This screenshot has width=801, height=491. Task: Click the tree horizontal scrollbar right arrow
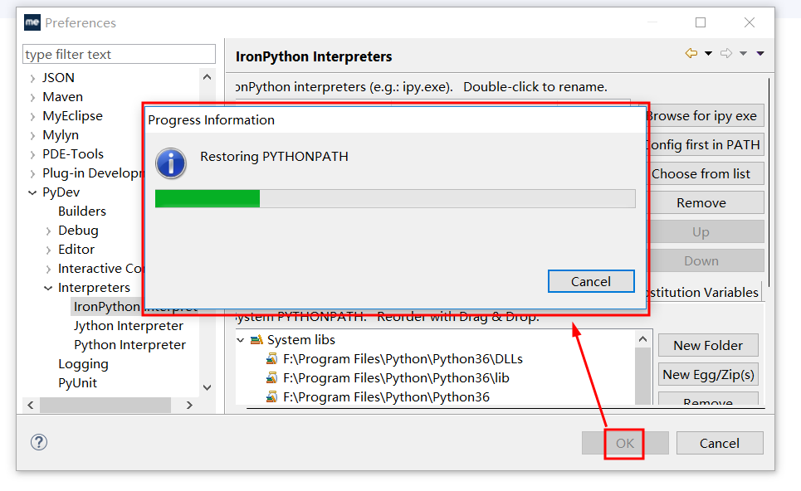(x=189, y=405)
